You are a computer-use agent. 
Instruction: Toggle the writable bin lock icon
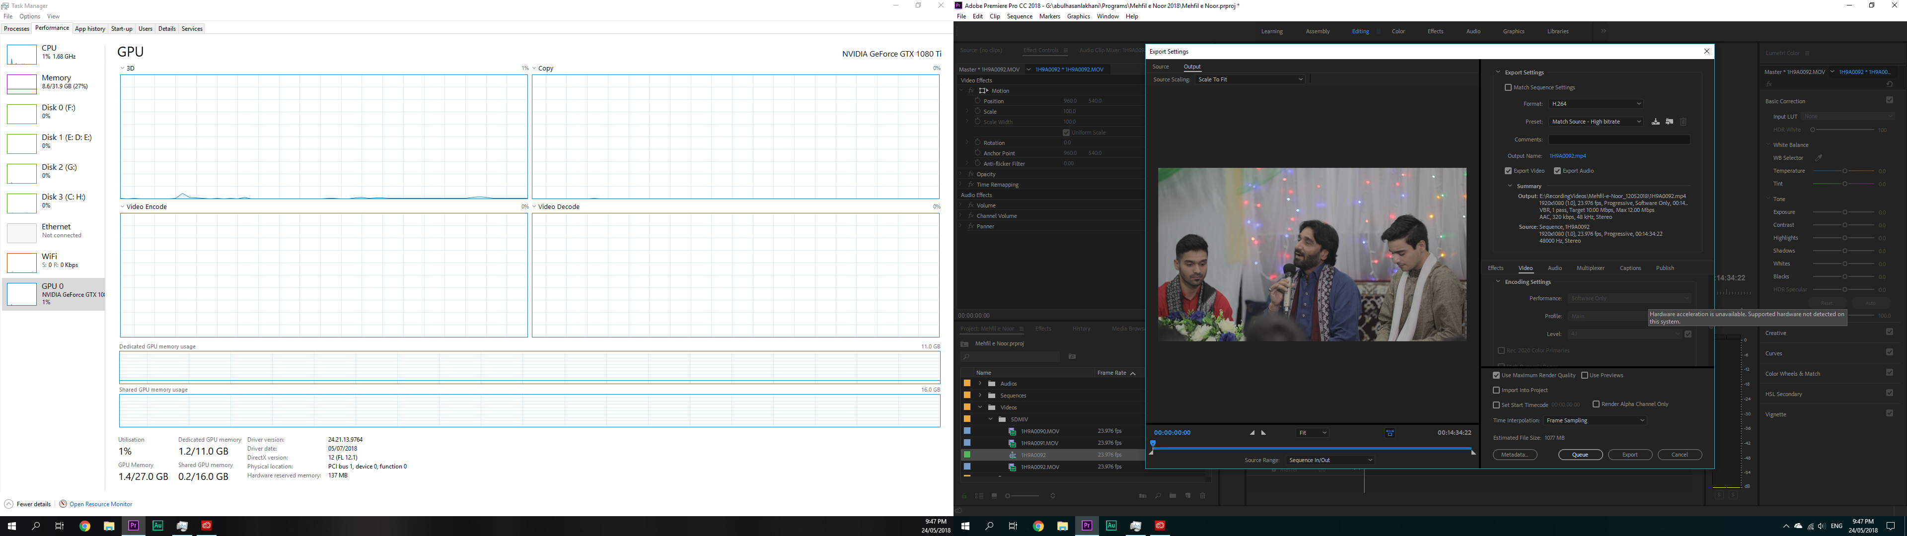[x=964, y=495]
